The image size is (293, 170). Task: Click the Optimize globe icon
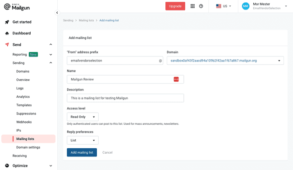click(7, 165)
